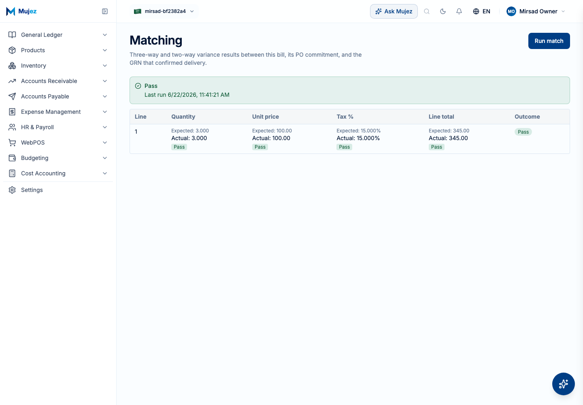
Task: Click the Line total column header
Action: tap(441, 117)
